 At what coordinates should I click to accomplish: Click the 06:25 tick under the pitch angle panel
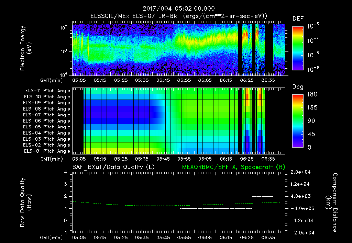[247, 159]
